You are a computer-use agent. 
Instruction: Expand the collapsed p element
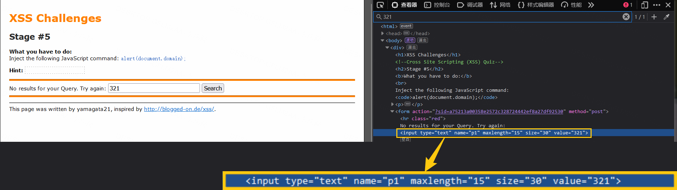click(x=392, y=104)
